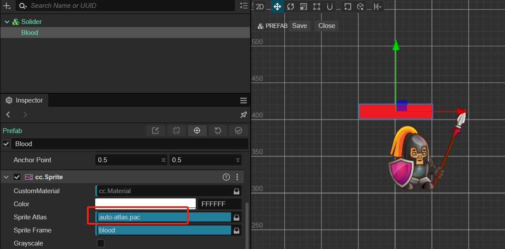Open the white Color swatch picker
Viewport: 505px width, 249px height.
[145, 204]
